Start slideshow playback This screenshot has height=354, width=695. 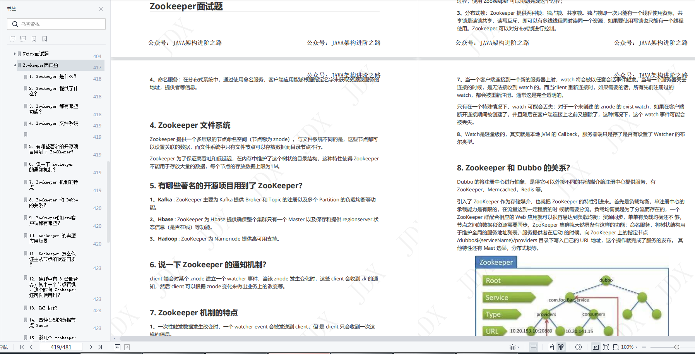click(579, 347)
